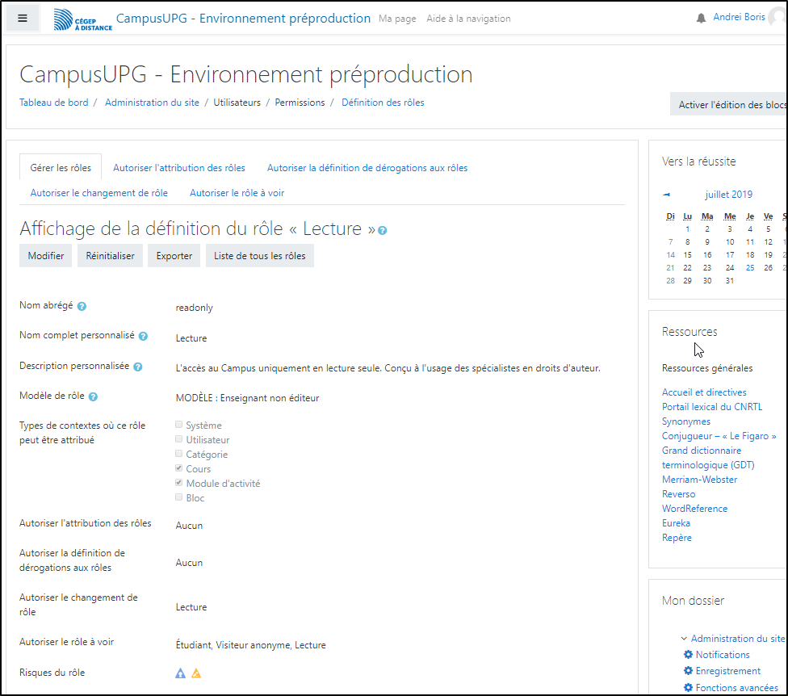Open the Merriam-Webster resource link
The height and width of the screenshot is (696, 788).
point(699,480)
